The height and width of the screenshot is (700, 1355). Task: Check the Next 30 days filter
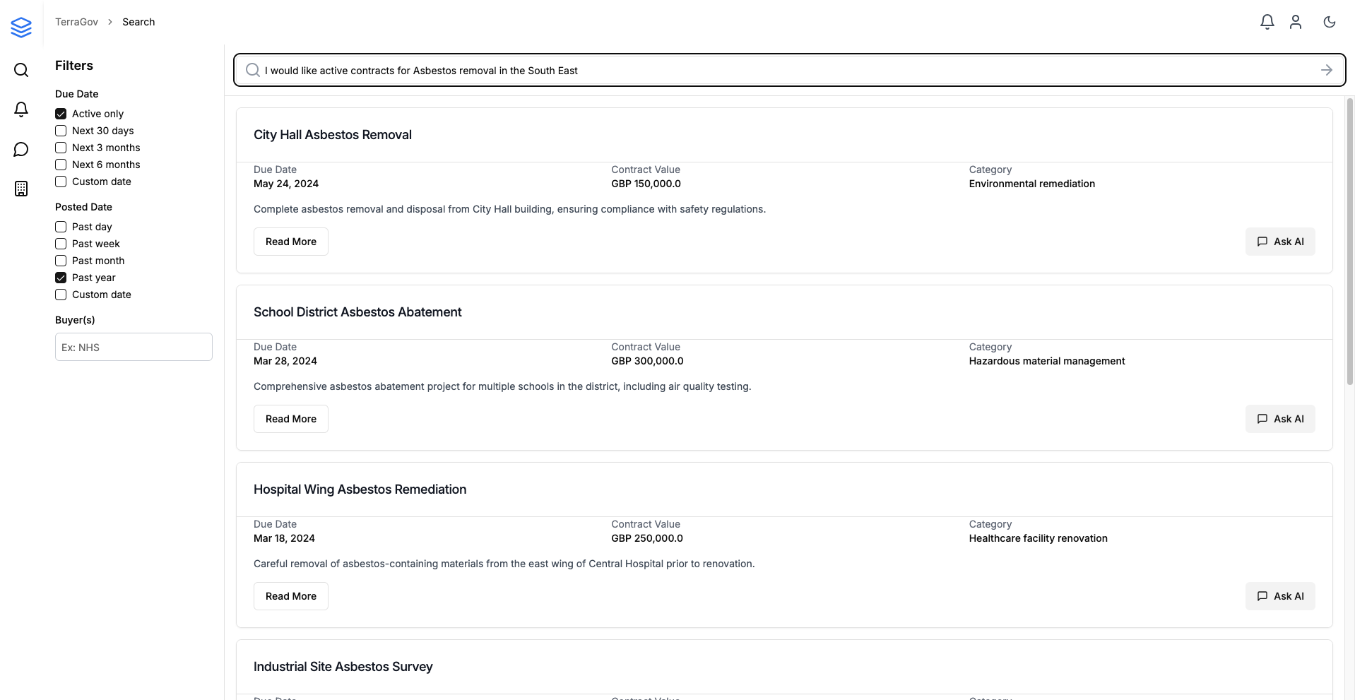[61, 131]
